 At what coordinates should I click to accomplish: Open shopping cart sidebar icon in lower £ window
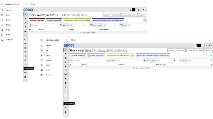(66, 54)
